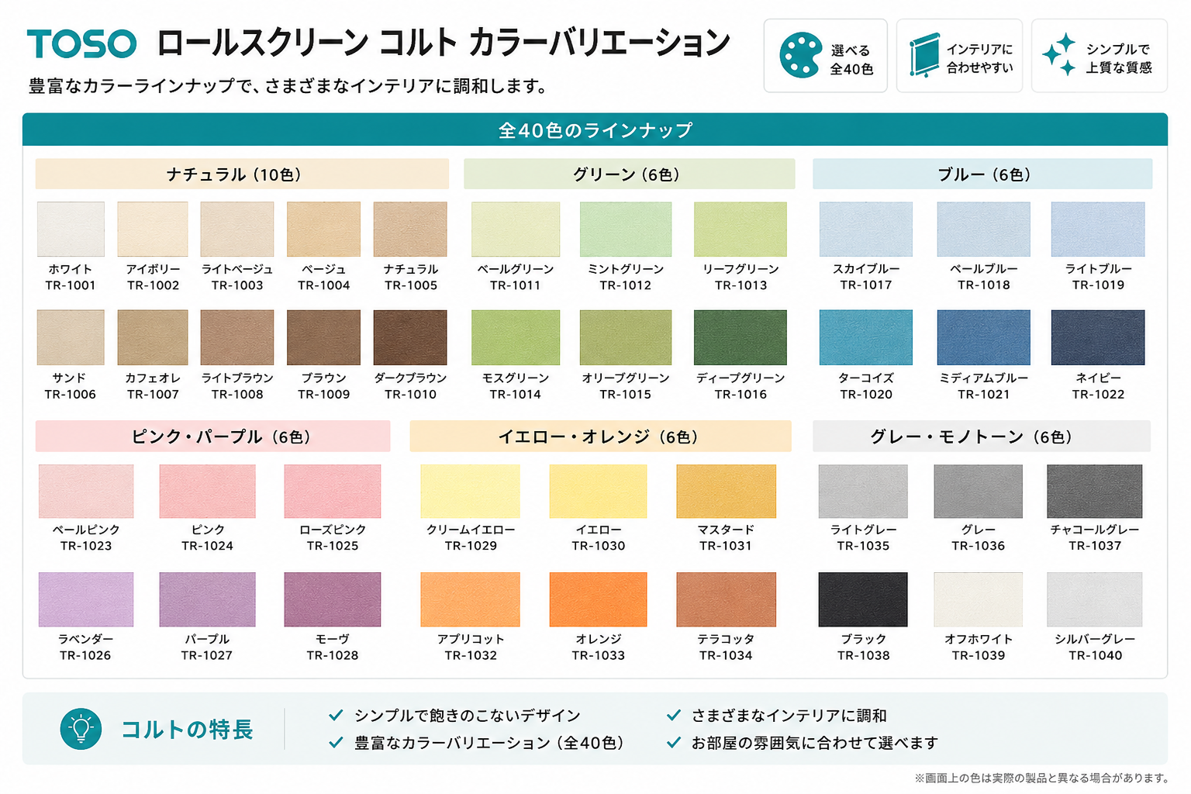Choose the ターコイズ TR-1020 swatch

click(x=866, y=337)
